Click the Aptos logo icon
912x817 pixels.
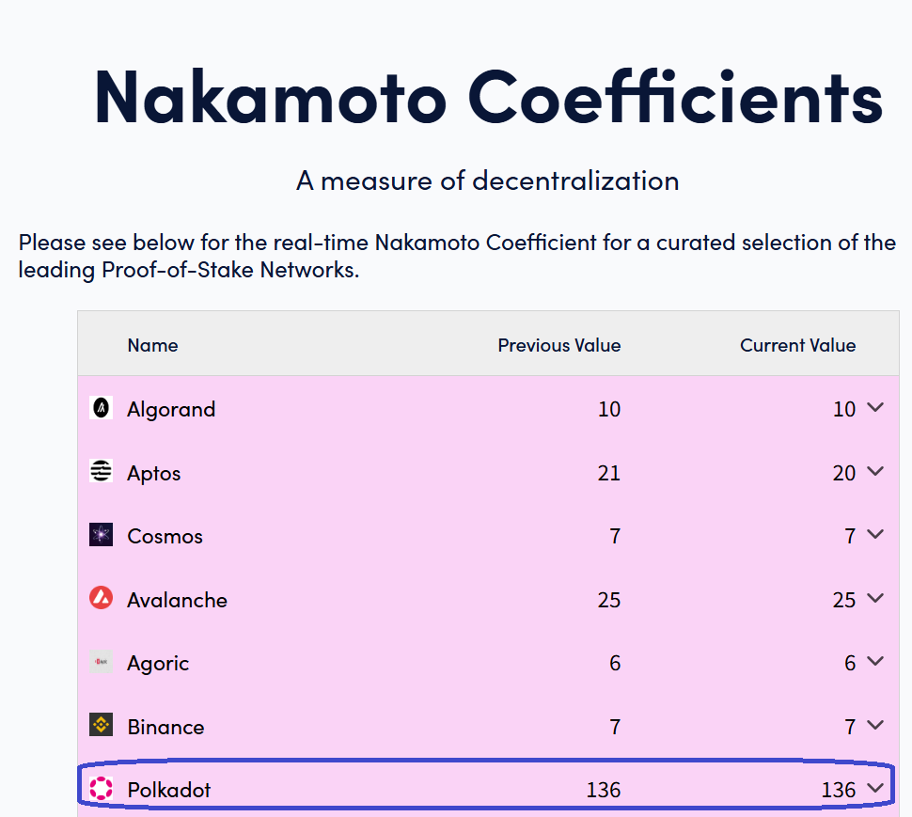[101, 472]
